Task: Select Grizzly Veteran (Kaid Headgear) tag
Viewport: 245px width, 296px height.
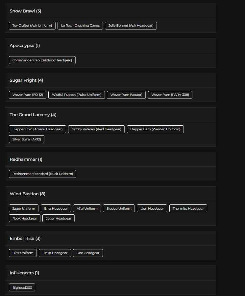Action: [x=96, y=129]
